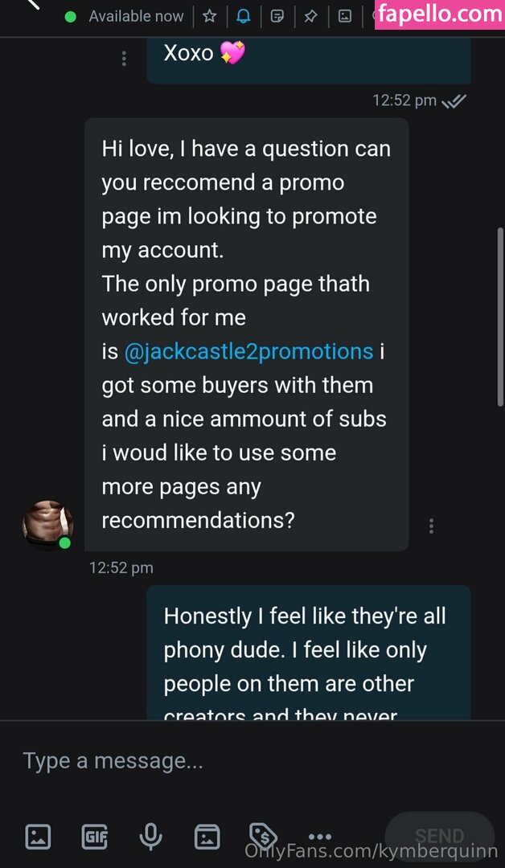Click the Available now status indicator
The width and height of the screenshot is (505, 868).
point(124,17)
